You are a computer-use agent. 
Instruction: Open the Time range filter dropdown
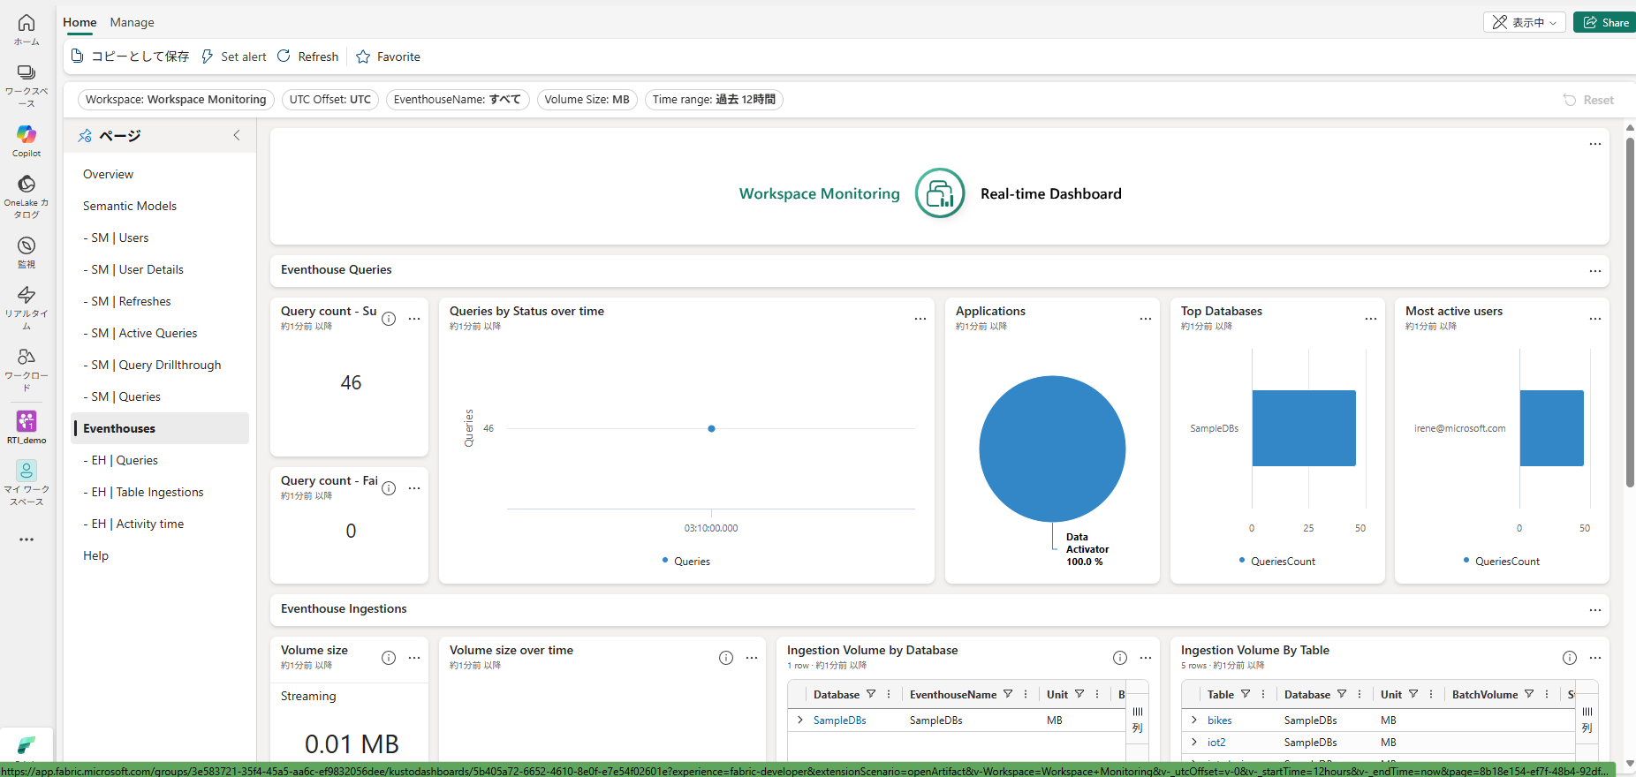pos(714,100)
